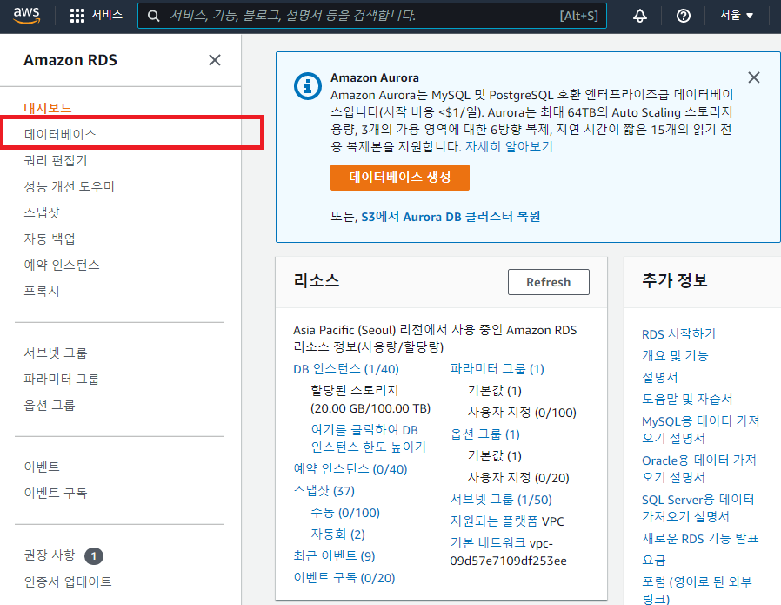Close the Amazon RDS side navigation

point(215,60)
